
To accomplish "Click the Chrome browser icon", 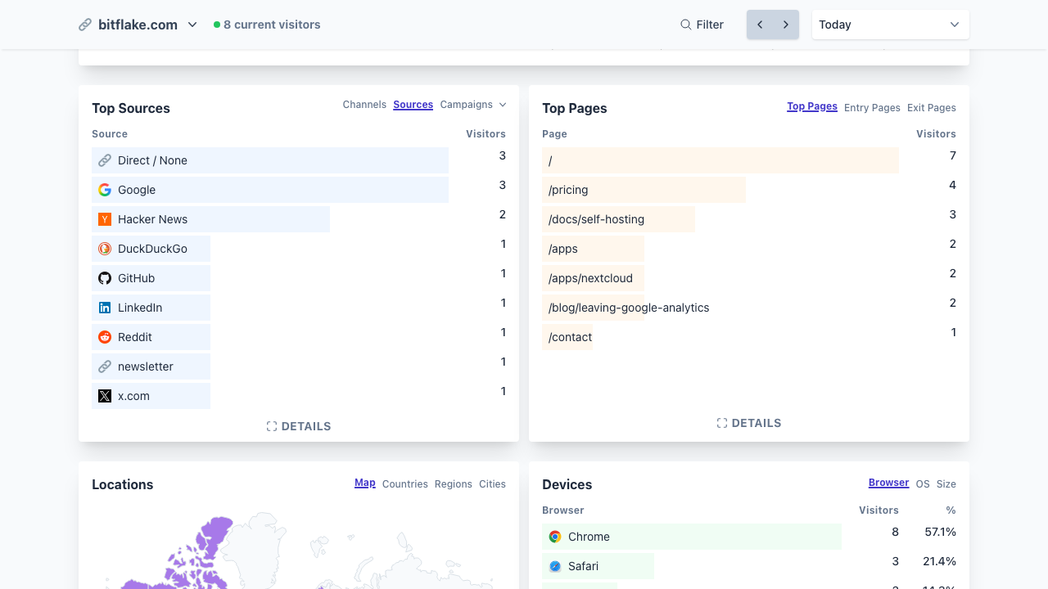I will click(x=555, y=537).
